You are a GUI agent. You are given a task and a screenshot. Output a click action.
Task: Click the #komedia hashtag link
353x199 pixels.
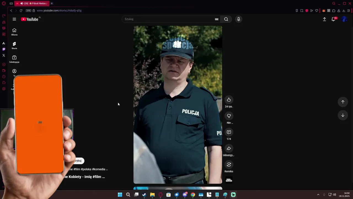99,169
